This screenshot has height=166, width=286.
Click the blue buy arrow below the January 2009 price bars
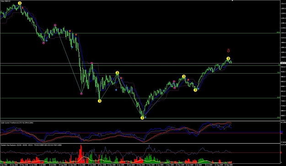pyautogui.click(x=116, y=90)
